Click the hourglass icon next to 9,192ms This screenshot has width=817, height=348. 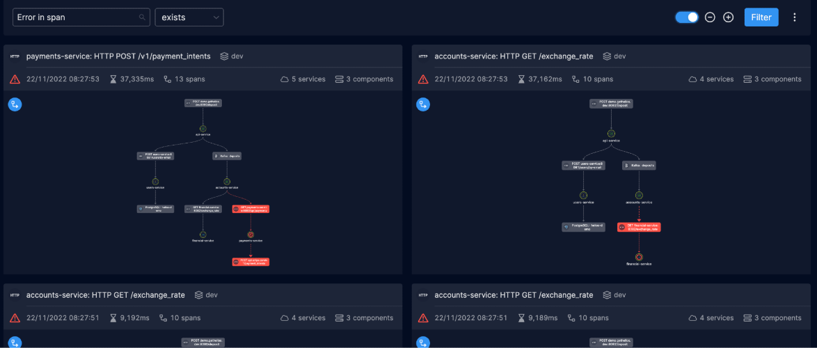point(113,318)
